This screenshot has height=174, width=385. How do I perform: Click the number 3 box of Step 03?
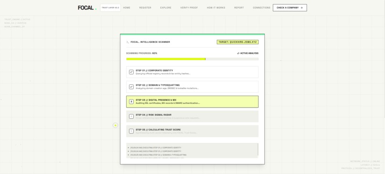pyautogui.click(x=131, y=102)
